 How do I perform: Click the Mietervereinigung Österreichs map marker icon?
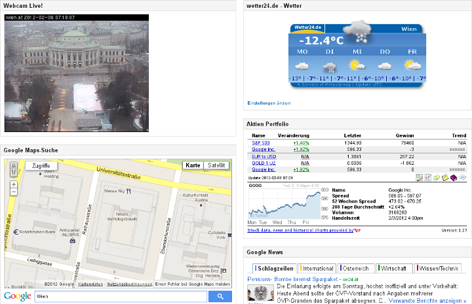[x=224, y=271]
